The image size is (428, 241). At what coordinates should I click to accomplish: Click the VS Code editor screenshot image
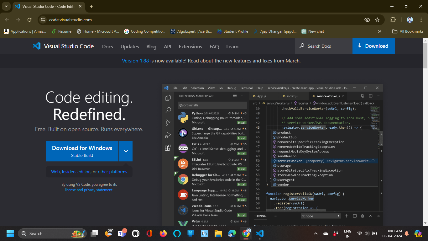tap(272, 155)
